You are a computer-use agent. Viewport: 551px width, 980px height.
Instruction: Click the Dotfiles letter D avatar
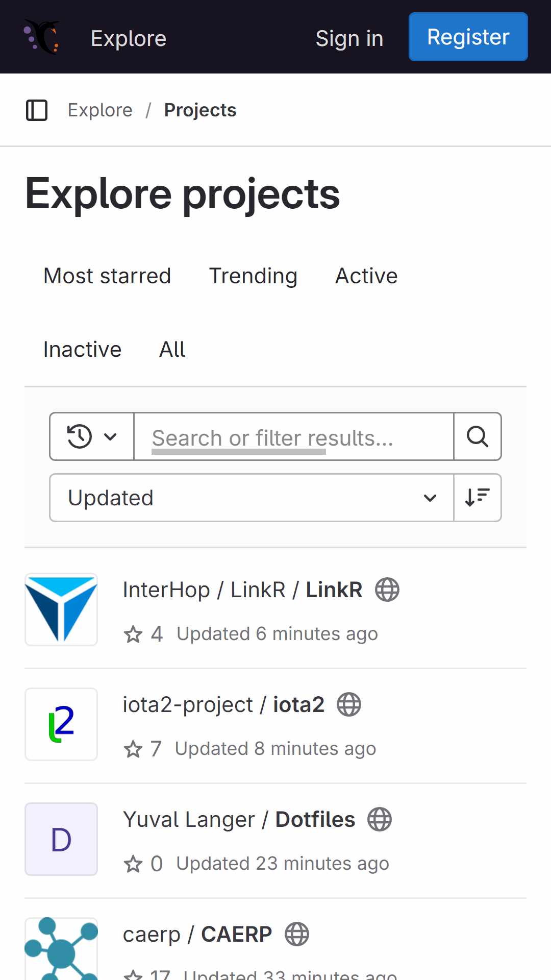(x=61, y=839)
